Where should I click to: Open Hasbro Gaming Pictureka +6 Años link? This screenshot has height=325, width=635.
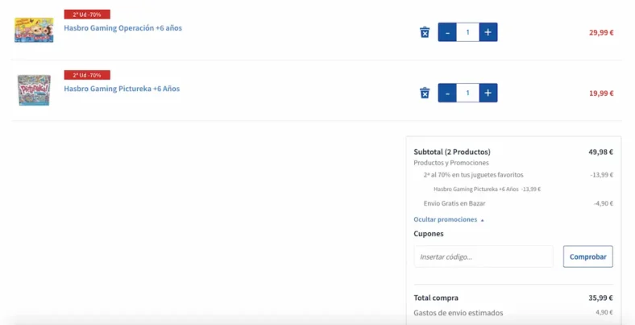122,89
